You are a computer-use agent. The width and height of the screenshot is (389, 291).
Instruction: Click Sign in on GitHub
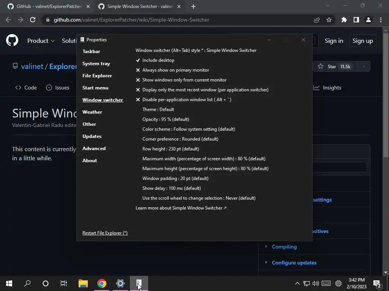click(x=334, y=41)
